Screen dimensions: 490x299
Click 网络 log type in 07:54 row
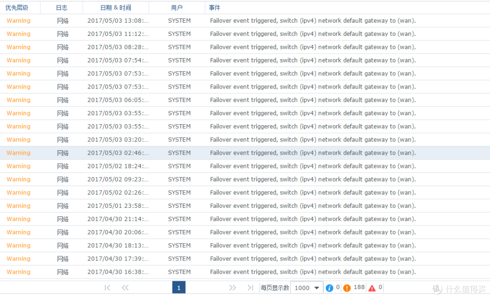tap(63, 60)
